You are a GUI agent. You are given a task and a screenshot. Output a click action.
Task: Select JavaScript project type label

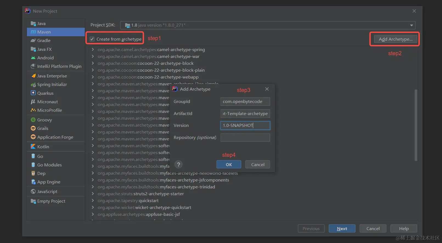coord(47,191)
